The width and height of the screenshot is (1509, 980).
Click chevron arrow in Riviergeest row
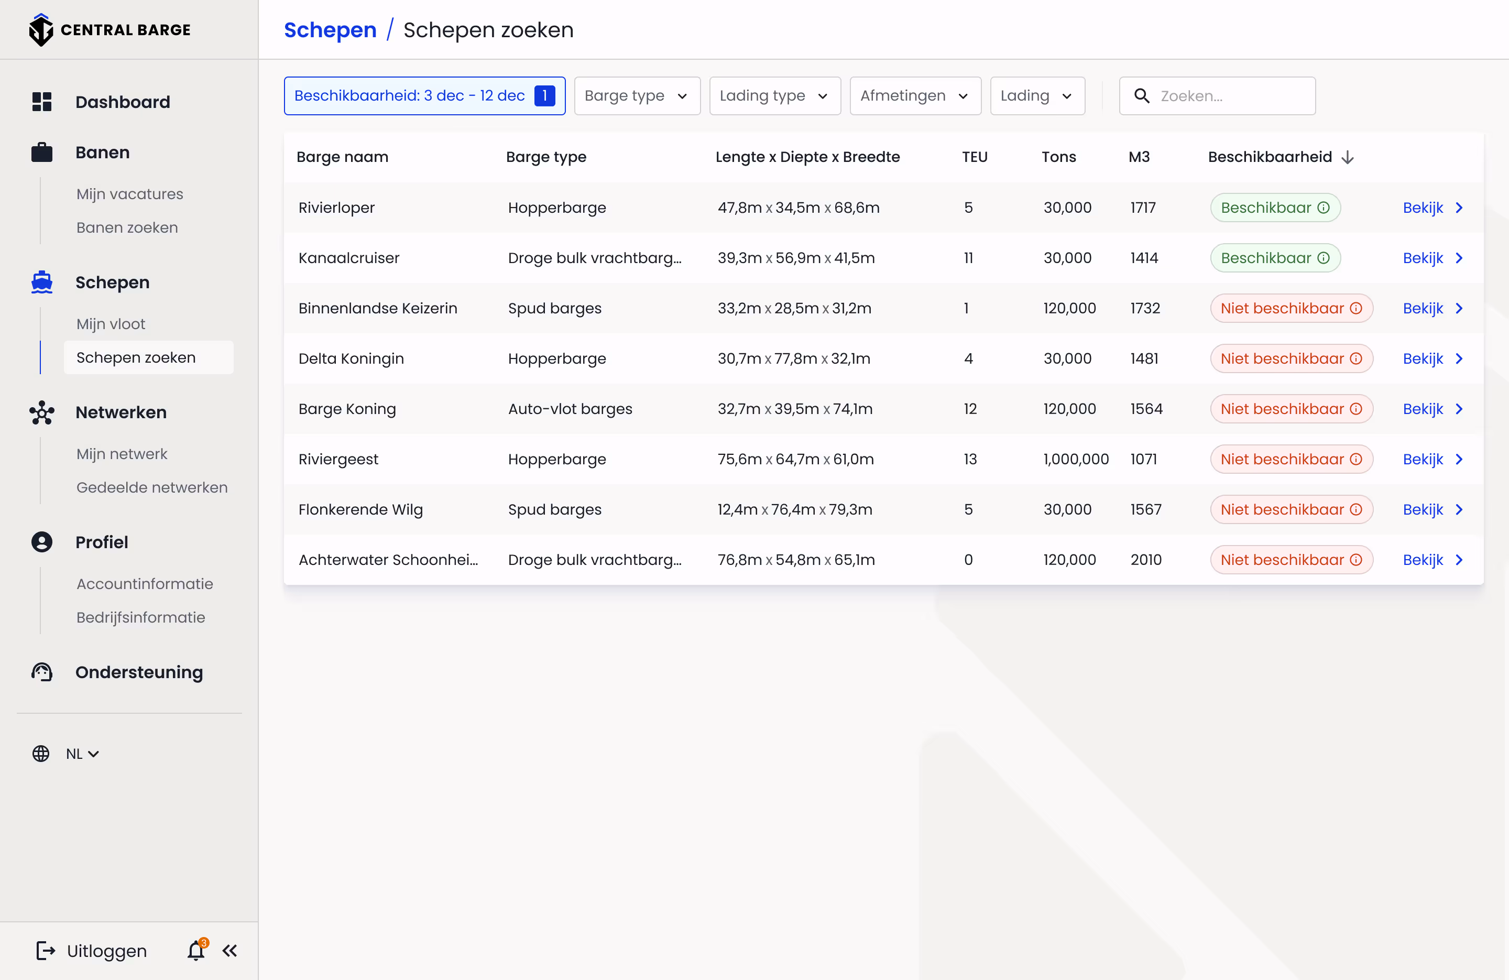1459,459
